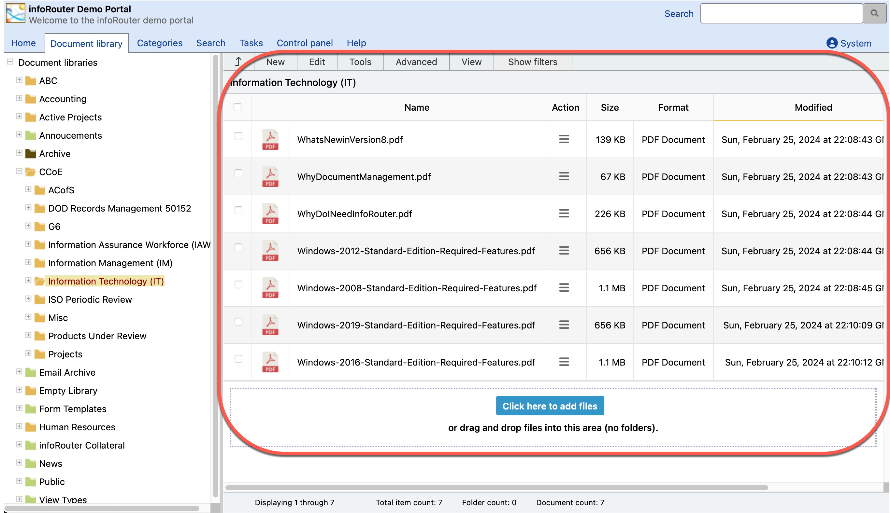The image size is (890, 513).
Task: Click the infoRouter portal logo
Action: (16, 13)
